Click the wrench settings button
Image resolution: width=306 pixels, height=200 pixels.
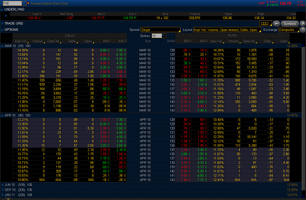(x=276, y=23)
